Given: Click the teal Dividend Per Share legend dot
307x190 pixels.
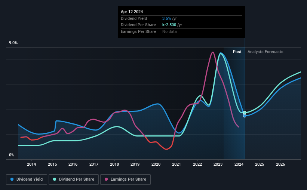Looking at the screenshot, I should [55, 179].
